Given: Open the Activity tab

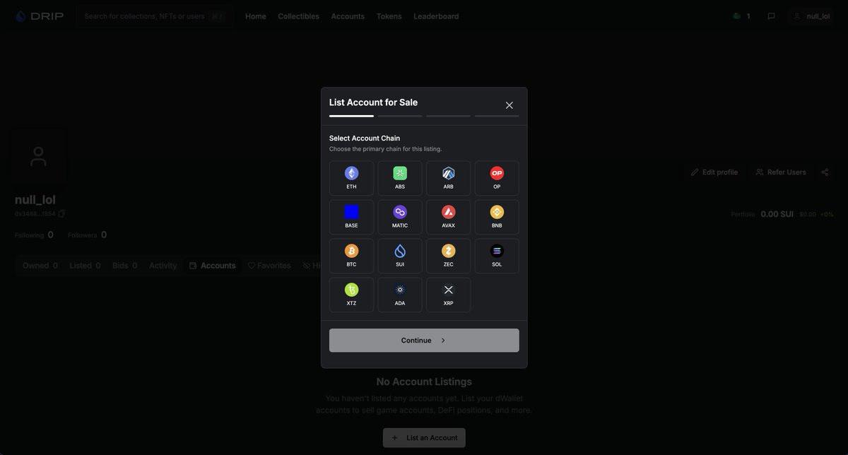Looking at the screenshot, I should pos(163,266).
